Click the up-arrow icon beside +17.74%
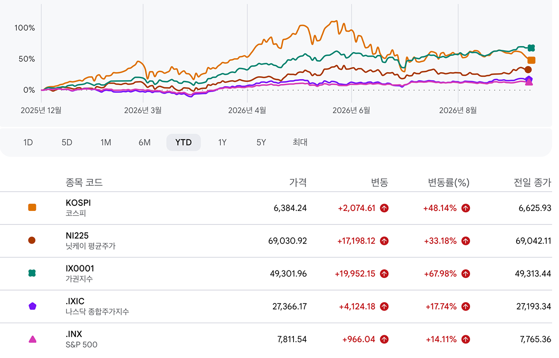Image resolution: width=559 pixels, height=358 pixels. 465,306
